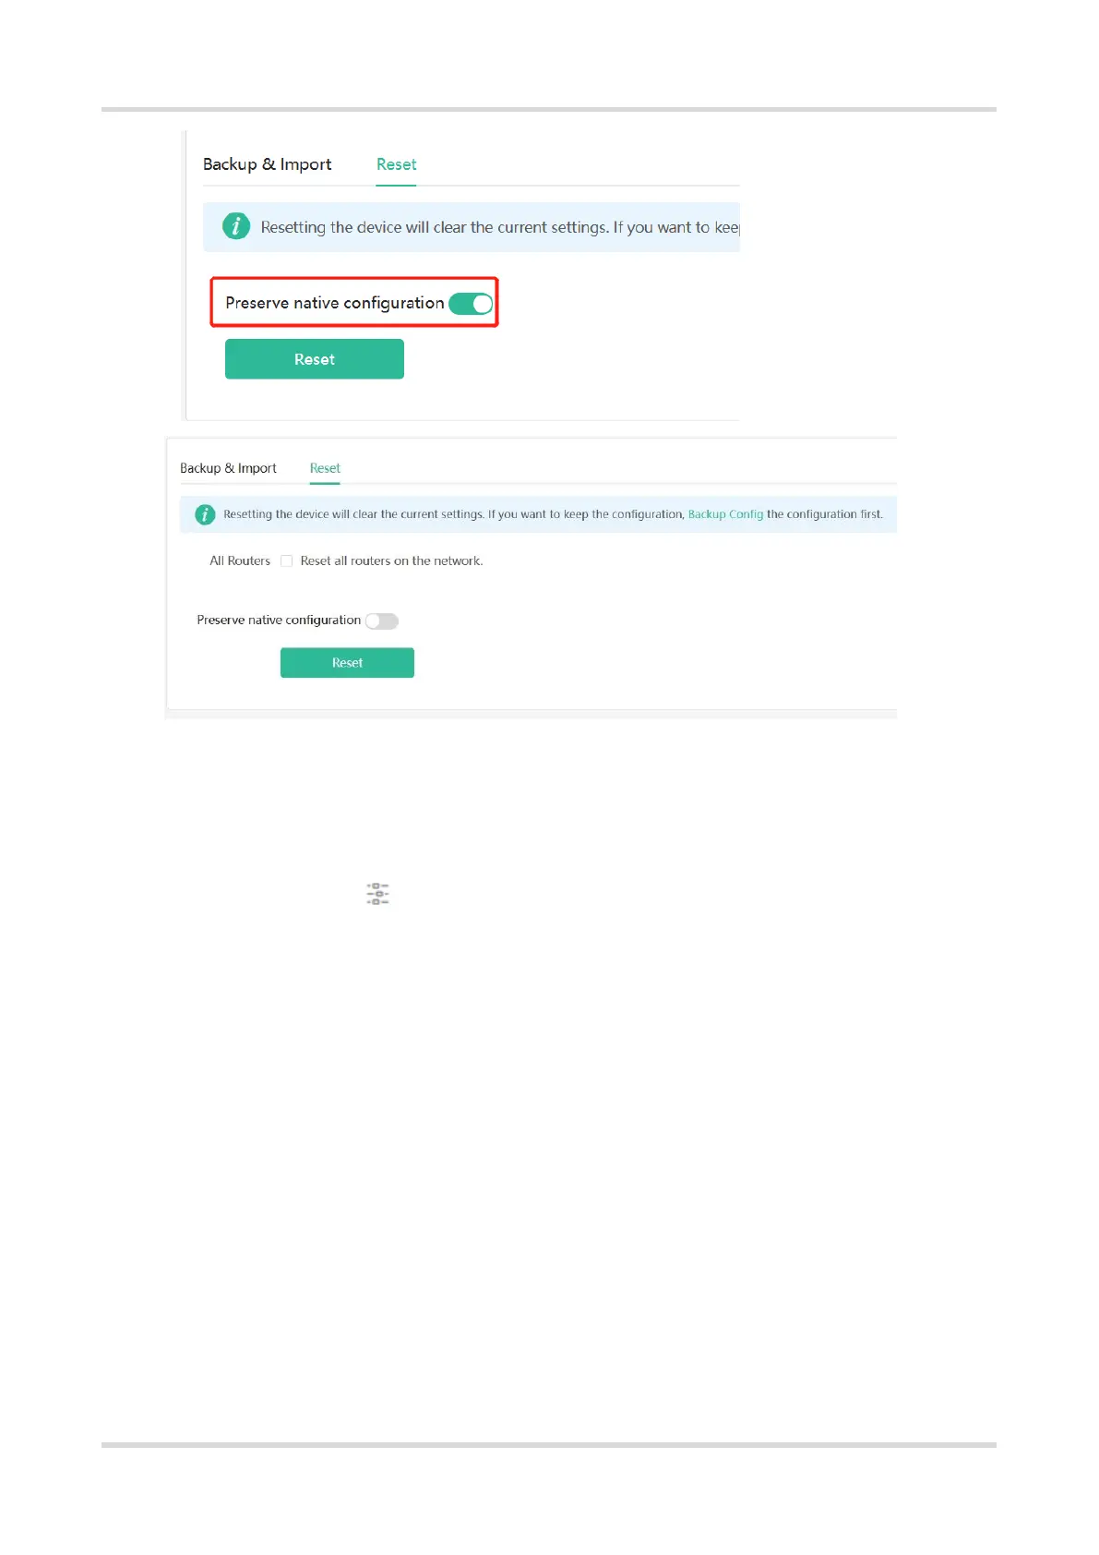Select the Reset tab in lower panel
The width and height of the screenshot is (1099, 1555).
pos(325,468)
